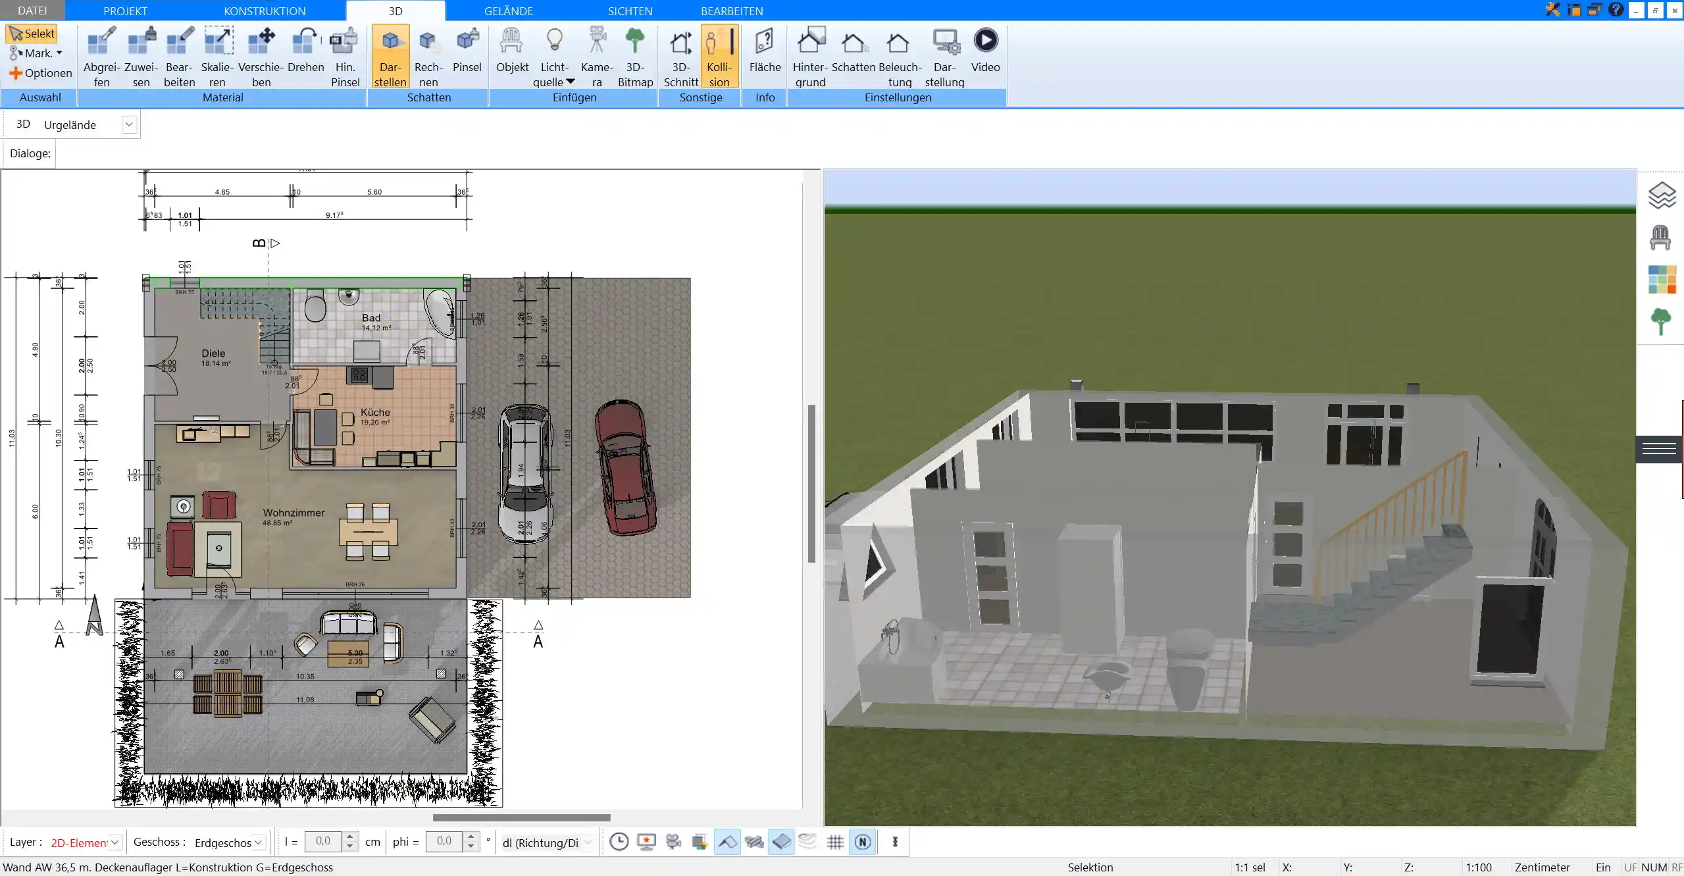This screenshot has height=876, width=1684.
Task: Click the length l input field
Action: (323, 841)
